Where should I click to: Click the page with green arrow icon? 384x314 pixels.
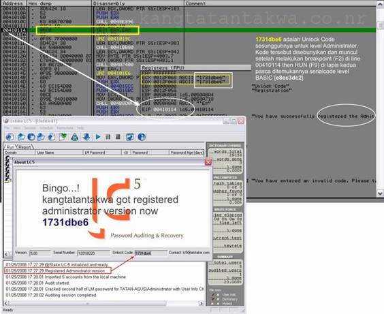63,137
